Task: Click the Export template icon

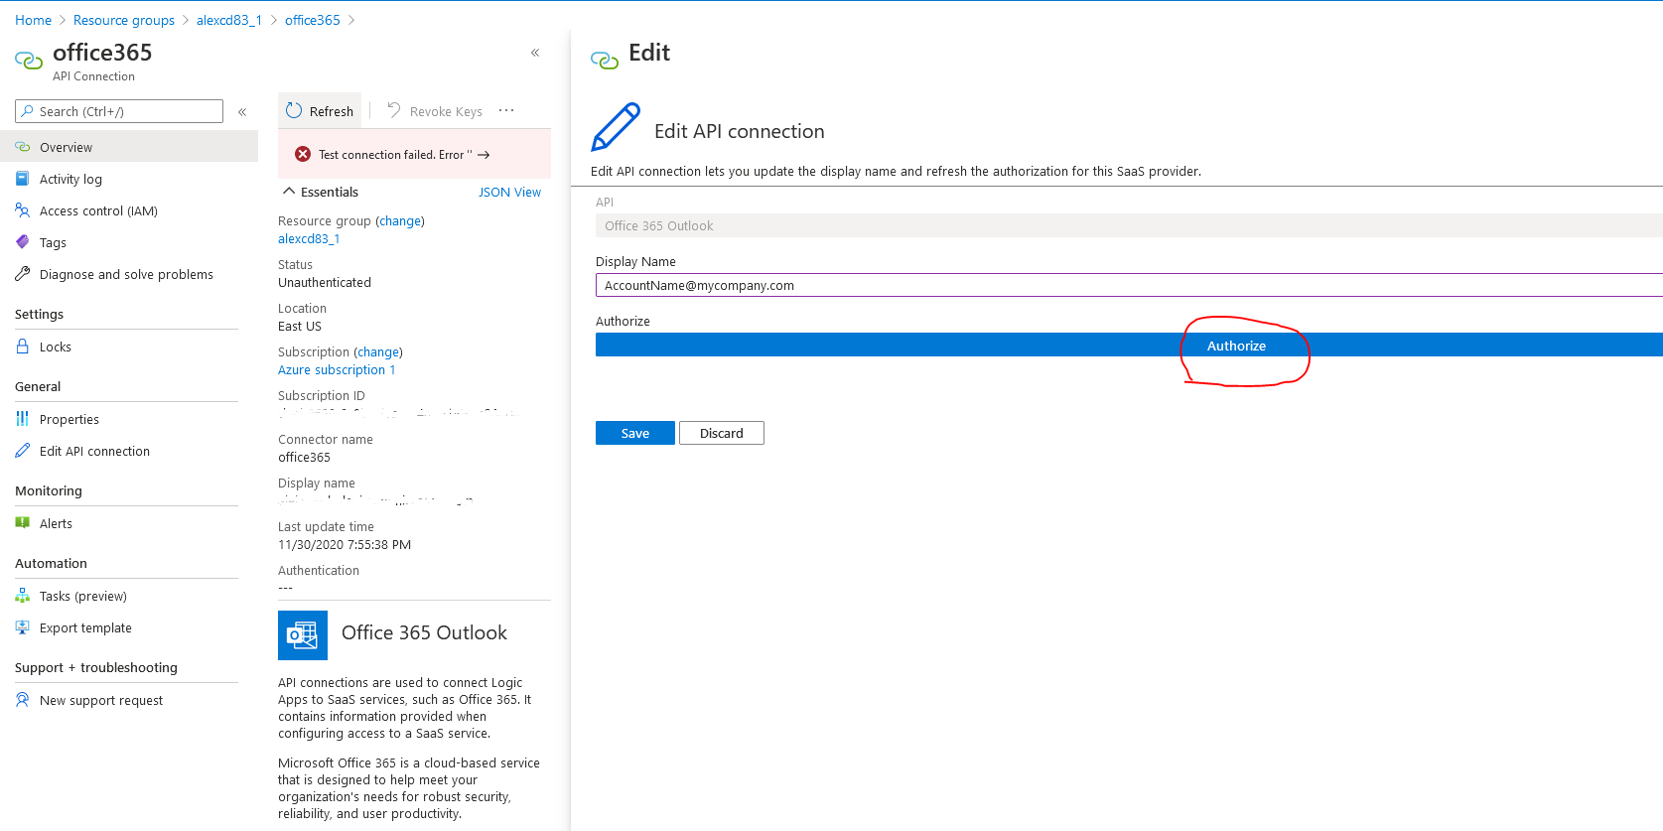Action: pos(22,627)
